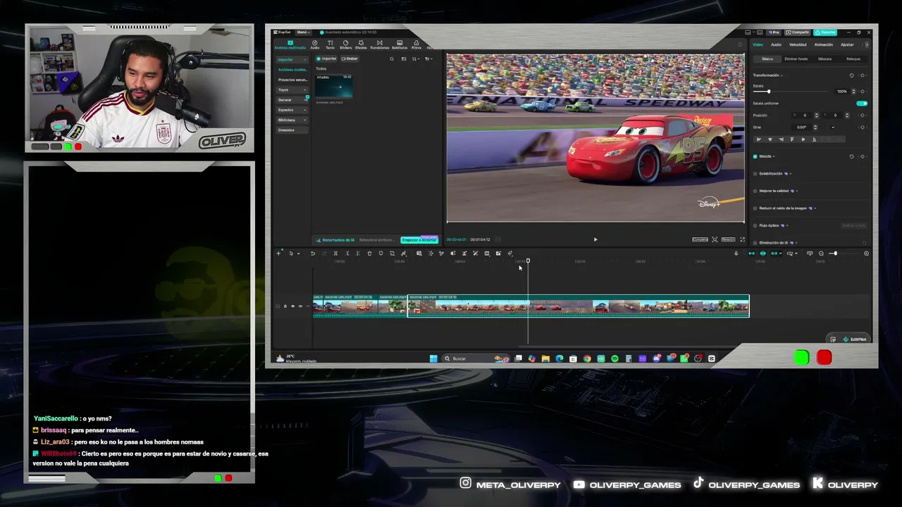Delete selected clip with trash icon
Viewport: 902px width, 507px height.
[x=369, y=254]
